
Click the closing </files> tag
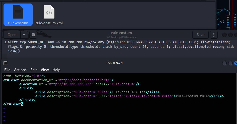27,100
